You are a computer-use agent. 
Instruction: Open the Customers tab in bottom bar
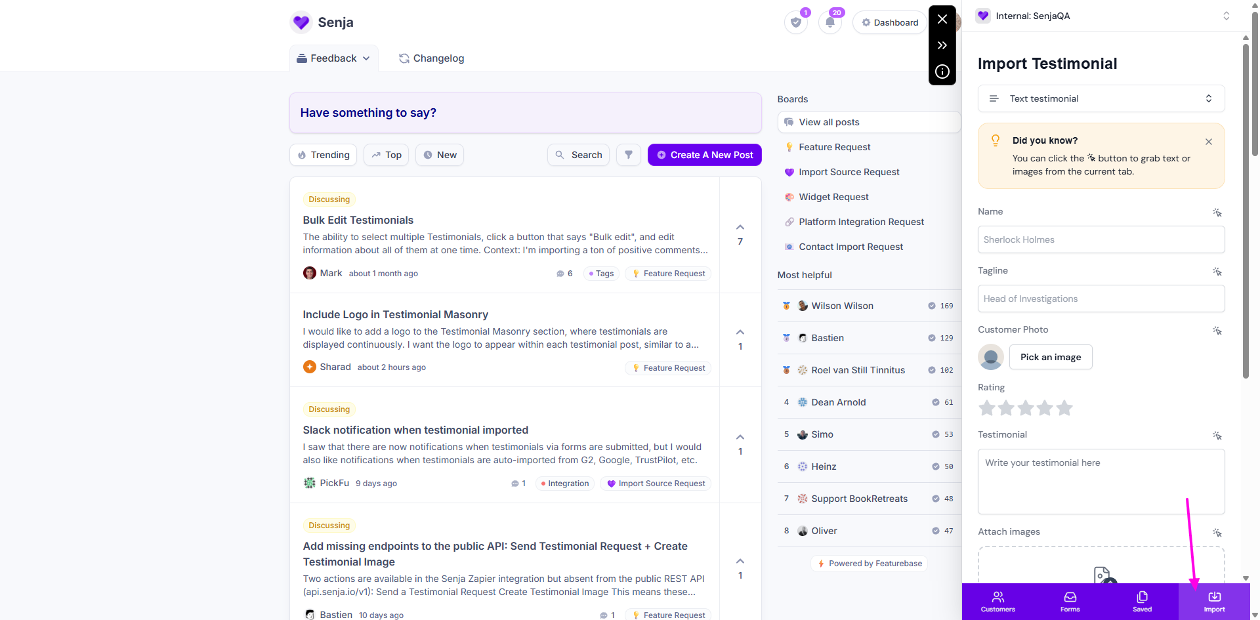click(997, 601)
